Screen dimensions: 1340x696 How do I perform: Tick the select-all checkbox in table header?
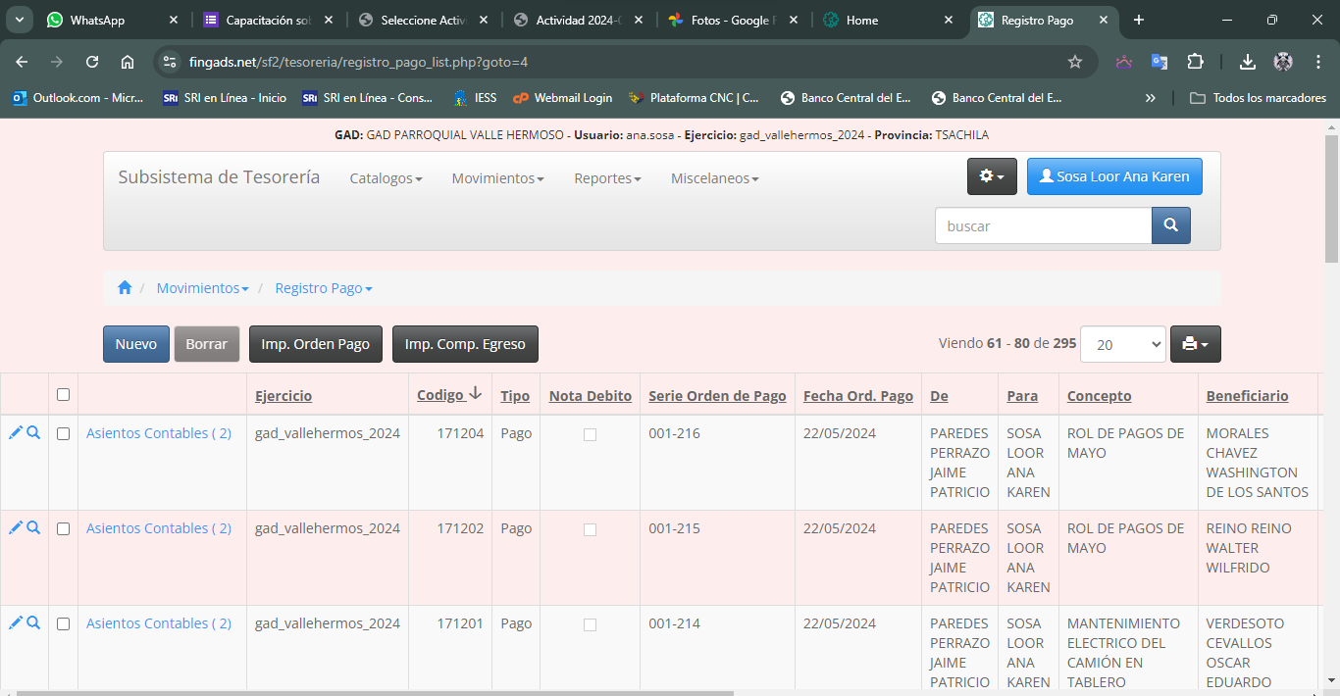tap(64, 395)
